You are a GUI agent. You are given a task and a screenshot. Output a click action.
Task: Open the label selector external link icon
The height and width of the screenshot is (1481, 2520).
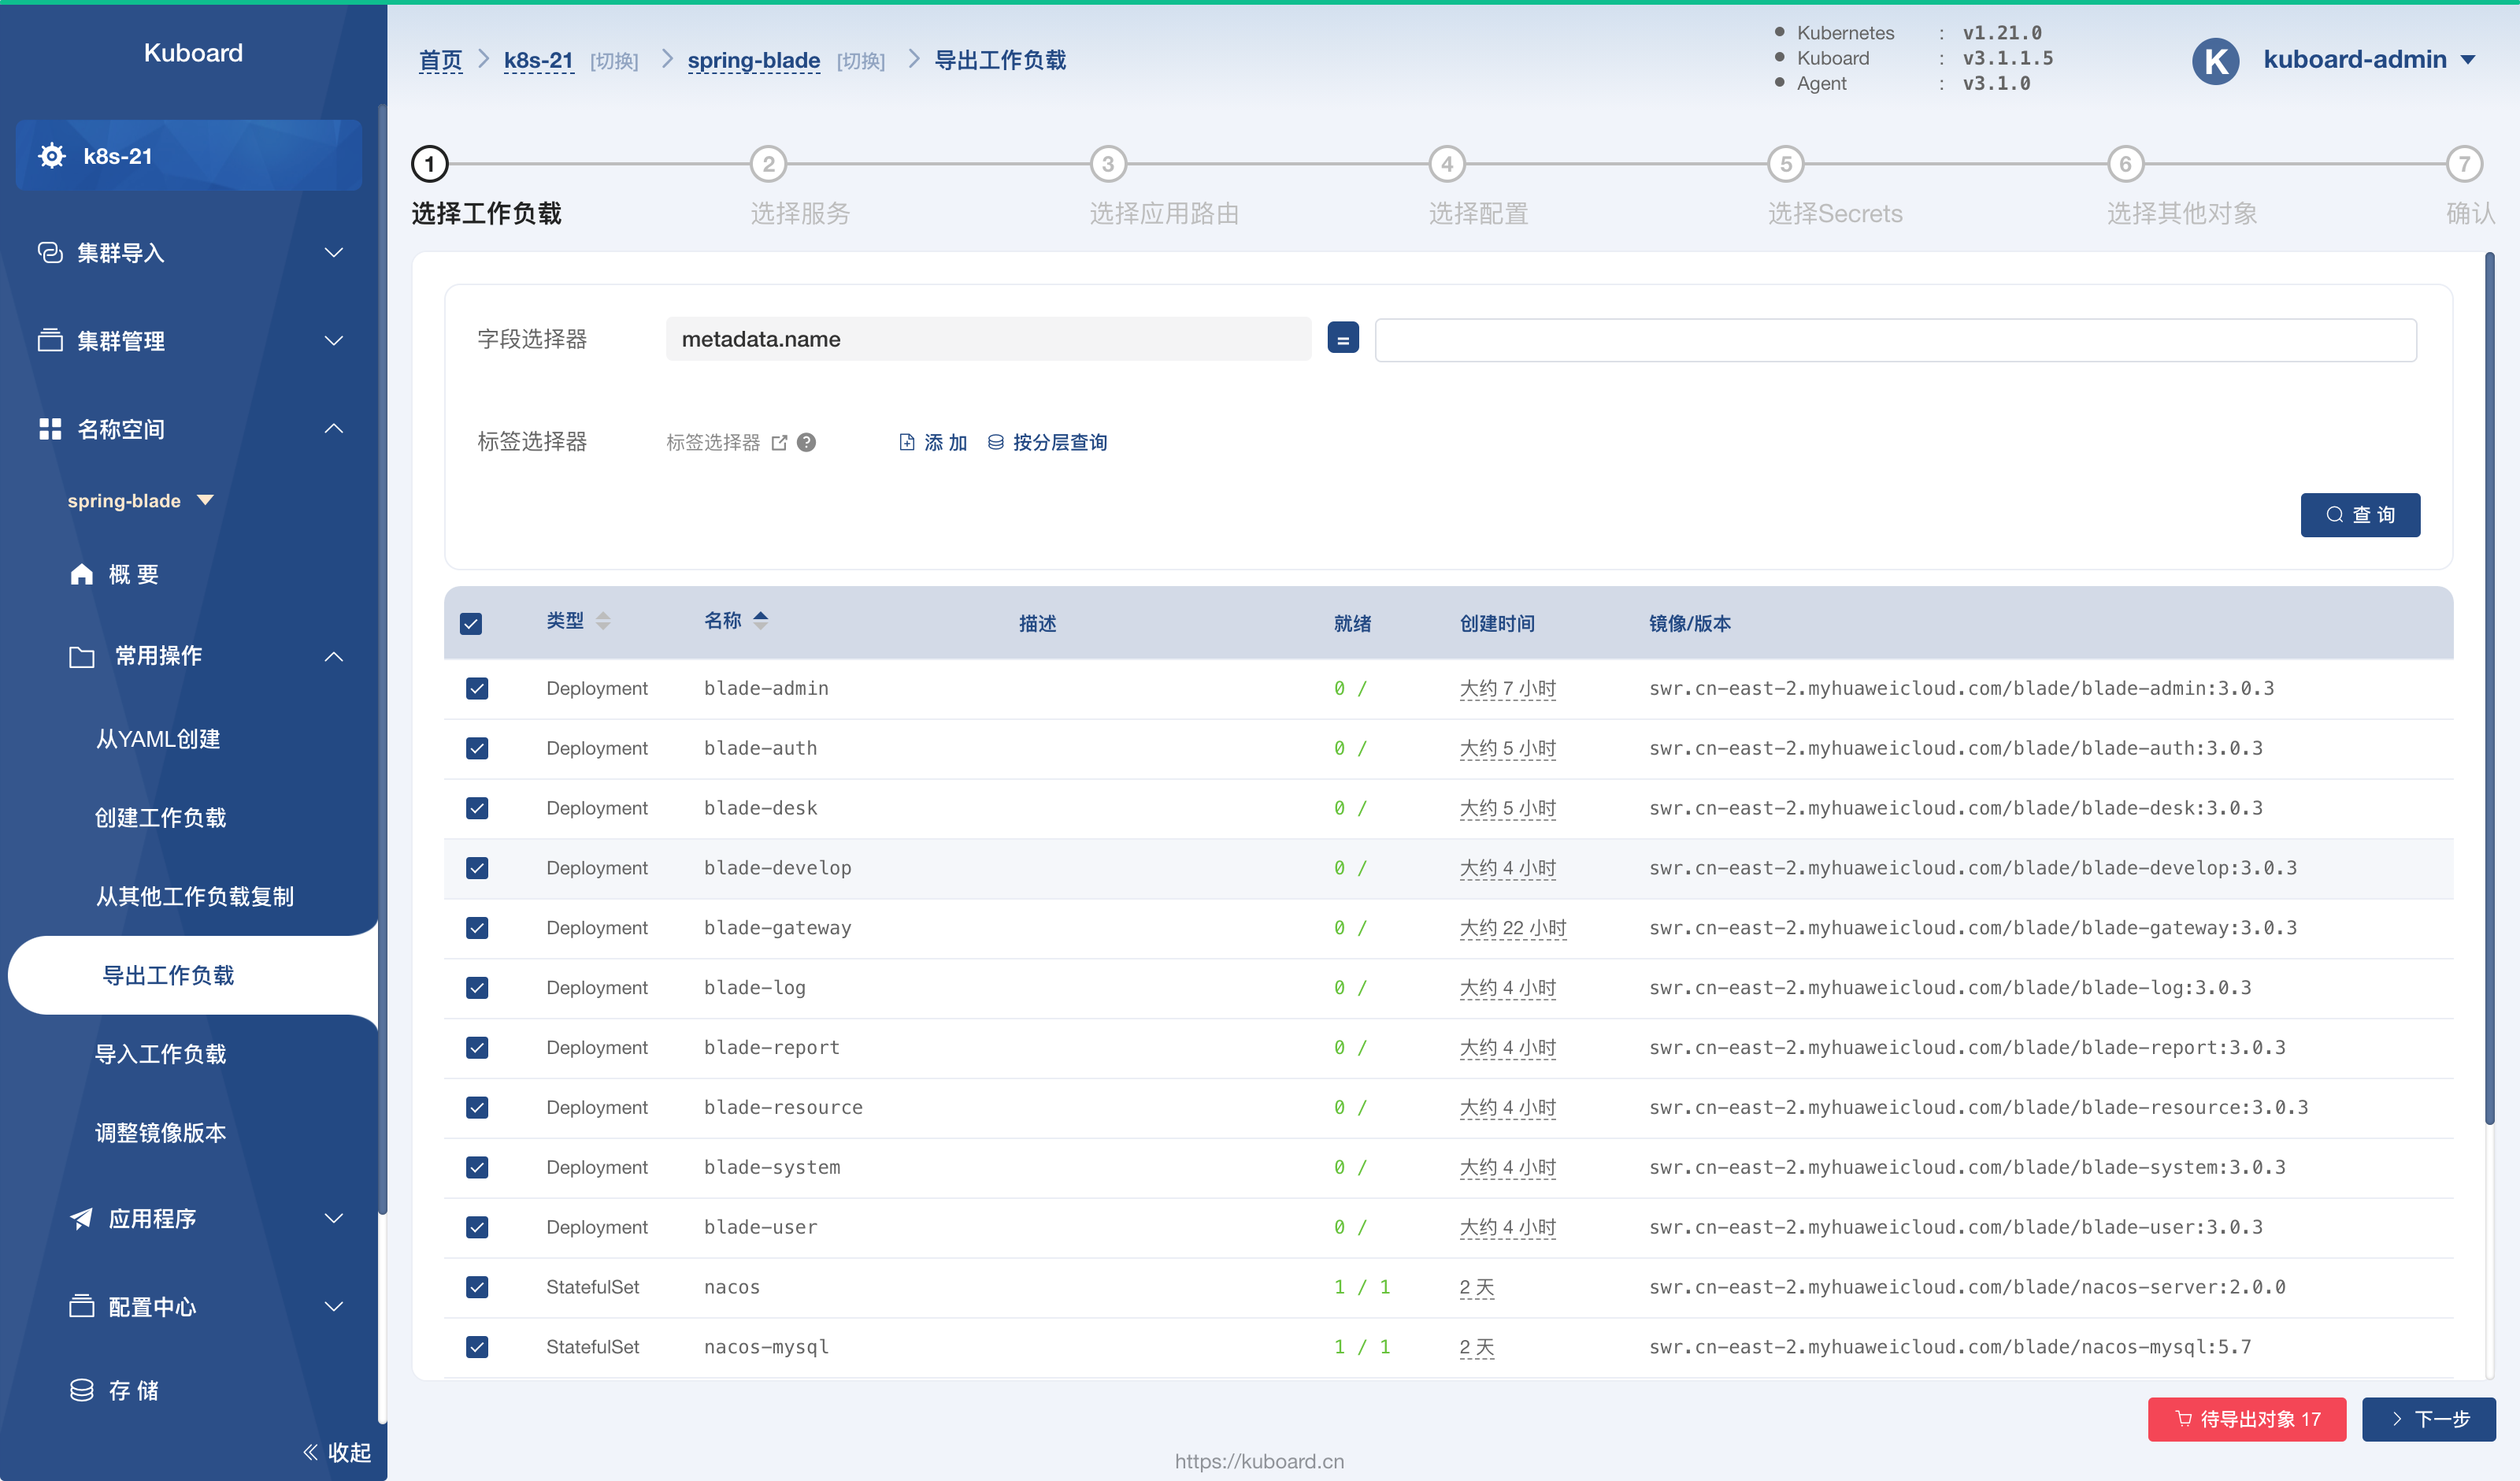780,442
